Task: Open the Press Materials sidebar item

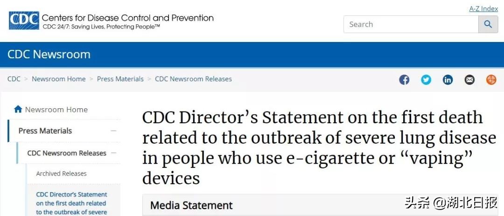Action: [x=45, y=131]
